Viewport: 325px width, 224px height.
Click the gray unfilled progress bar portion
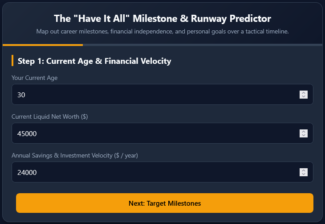point(203,45)
